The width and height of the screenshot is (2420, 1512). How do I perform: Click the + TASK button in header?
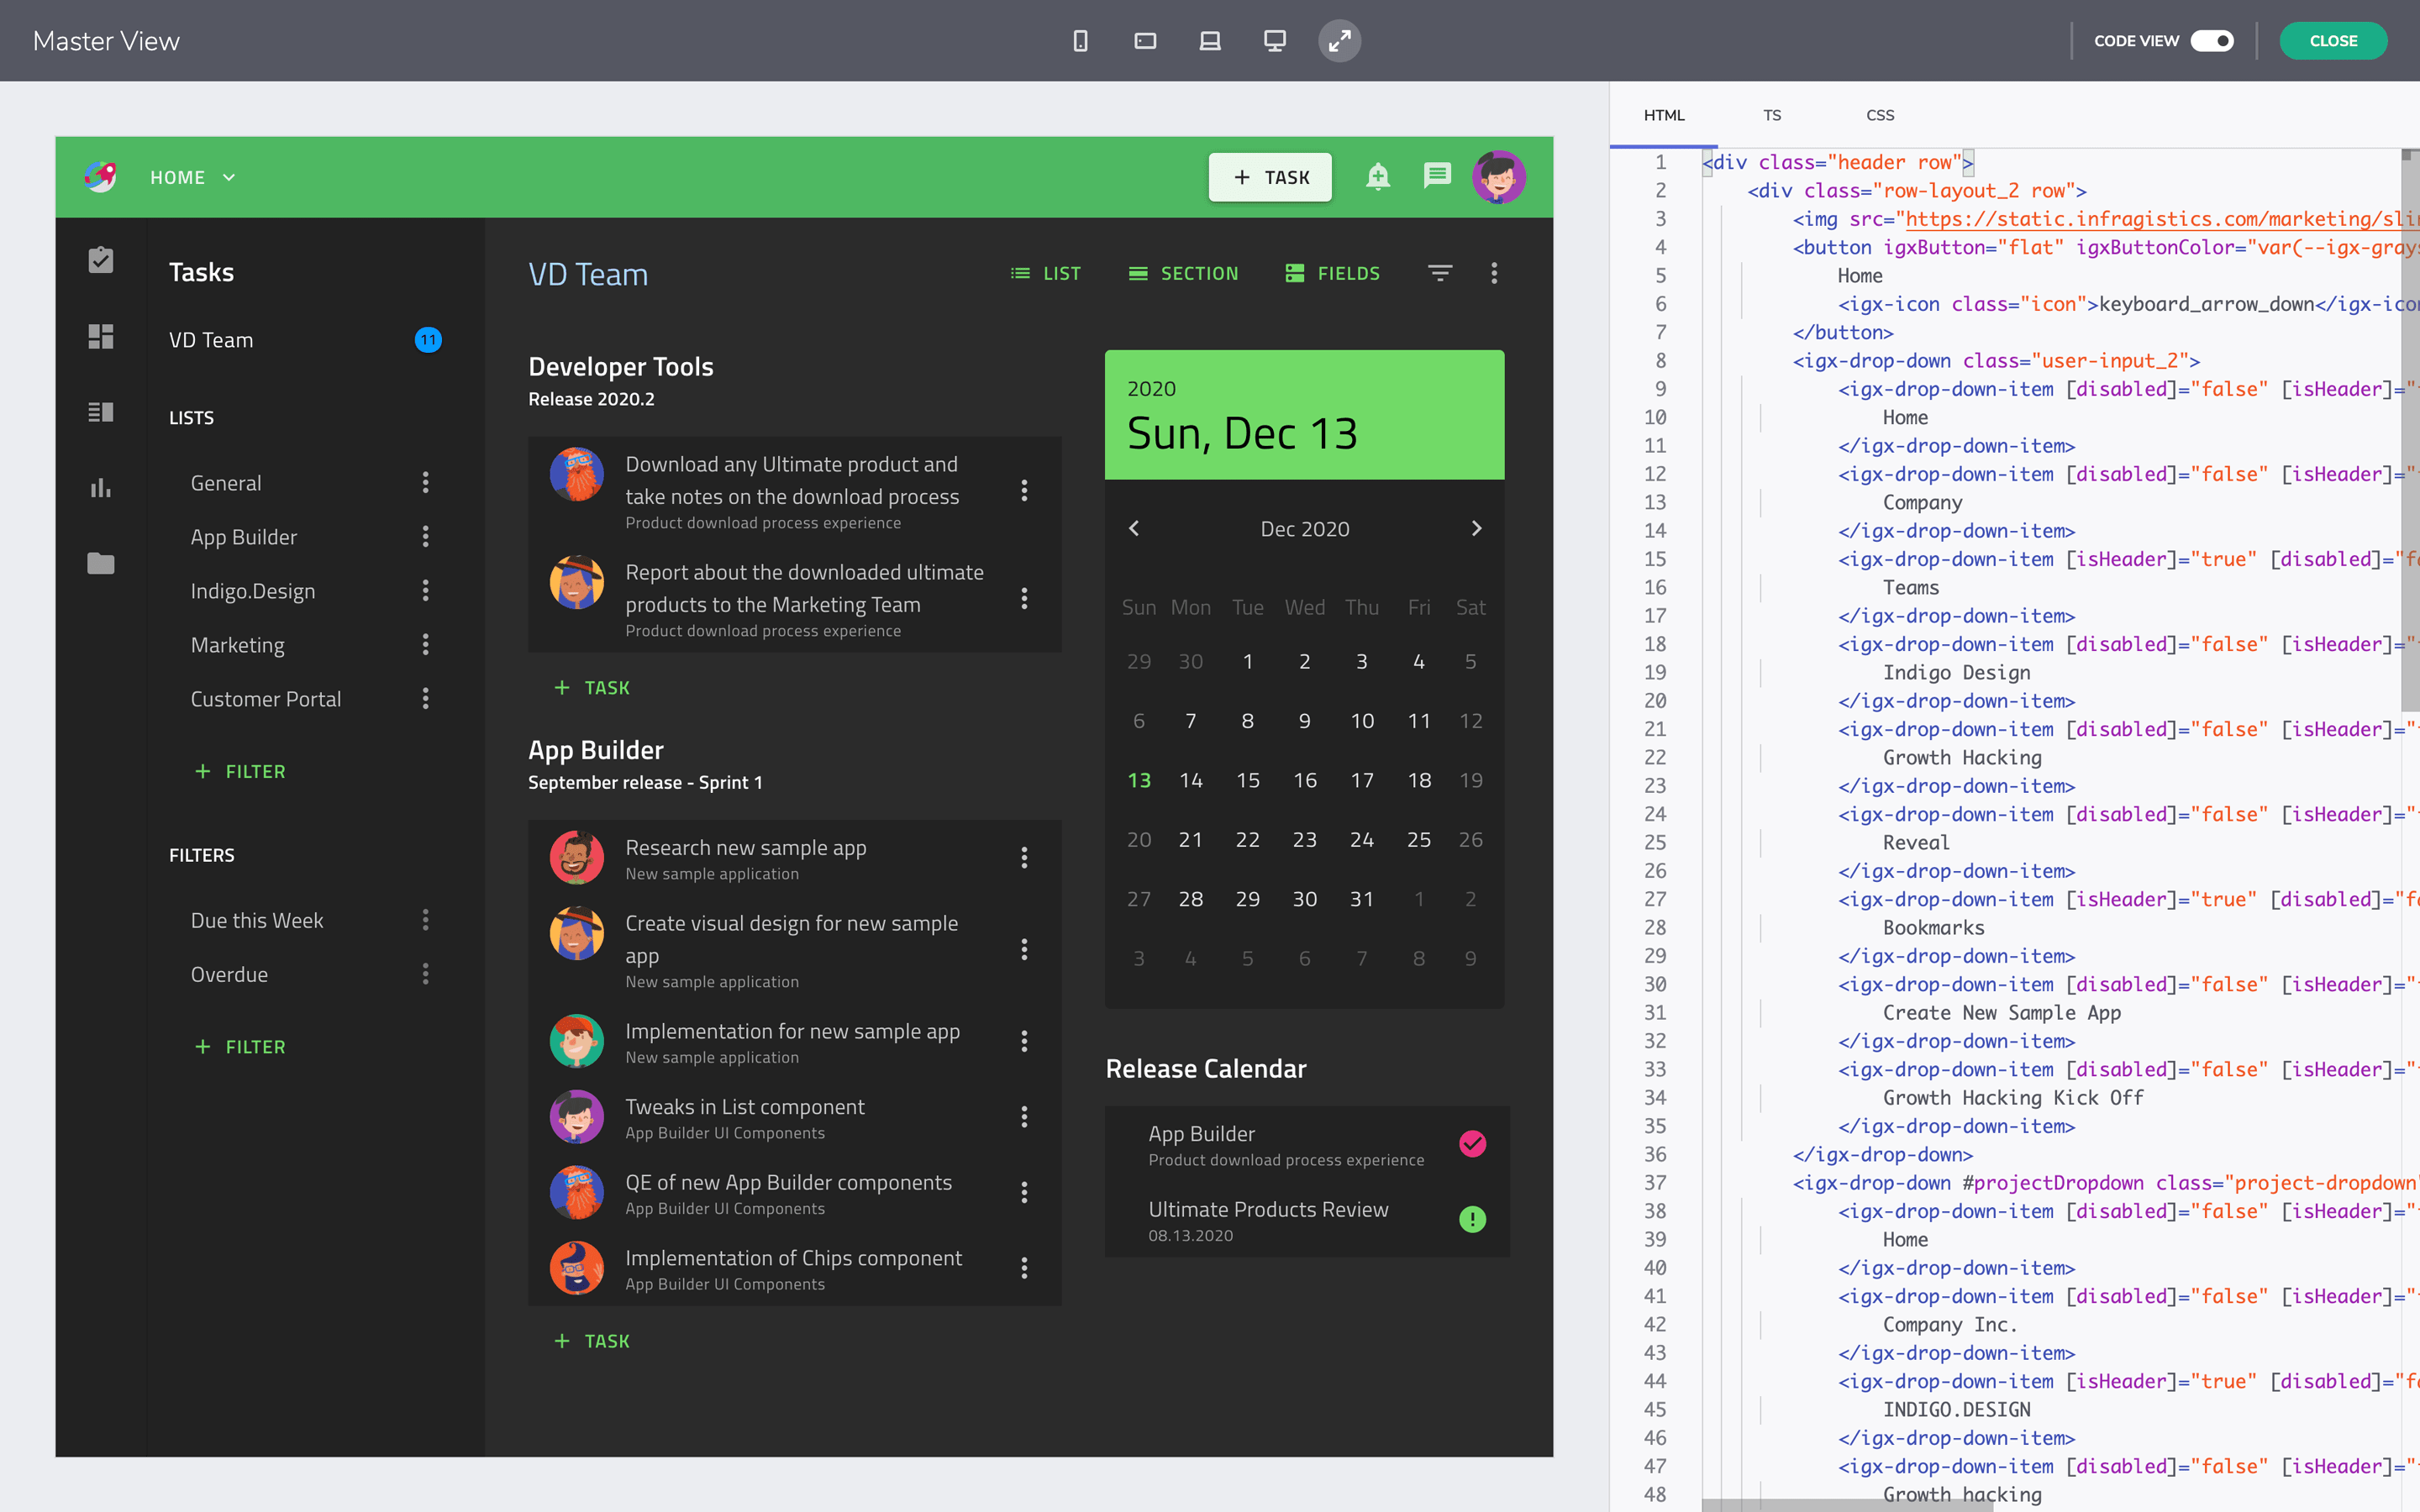(x=1270, y=177)
